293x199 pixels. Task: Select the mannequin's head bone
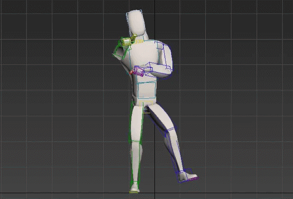coord(136,22)
